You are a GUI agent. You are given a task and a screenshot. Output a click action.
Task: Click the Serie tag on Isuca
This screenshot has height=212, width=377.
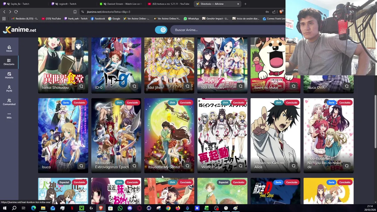tap(66, 102)
